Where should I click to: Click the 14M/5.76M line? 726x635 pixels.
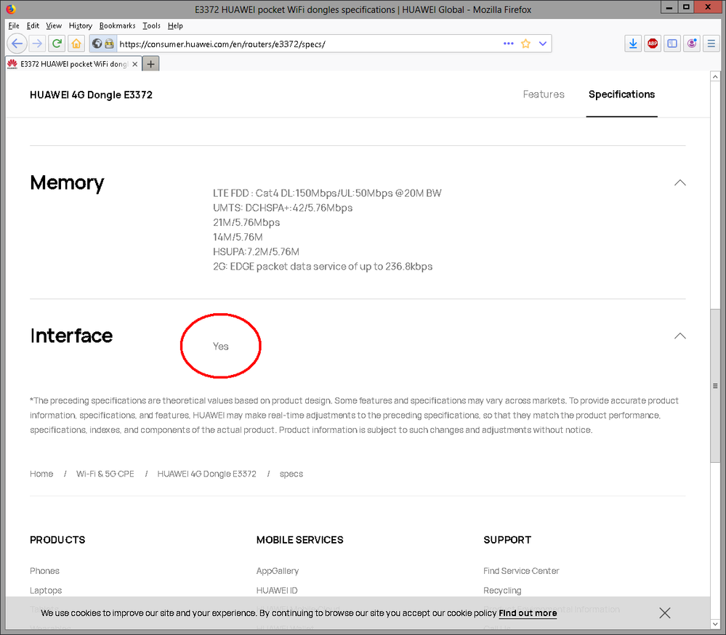(238, 237)
